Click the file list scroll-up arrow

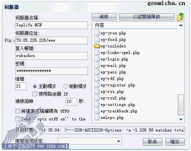(181, 25)
